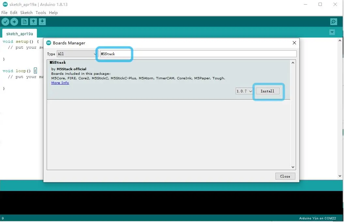The height and width of the screenshot is (222, 344).
Task: Click the Verify checkmark toolbar icon
Action: (x=5, y=22)
